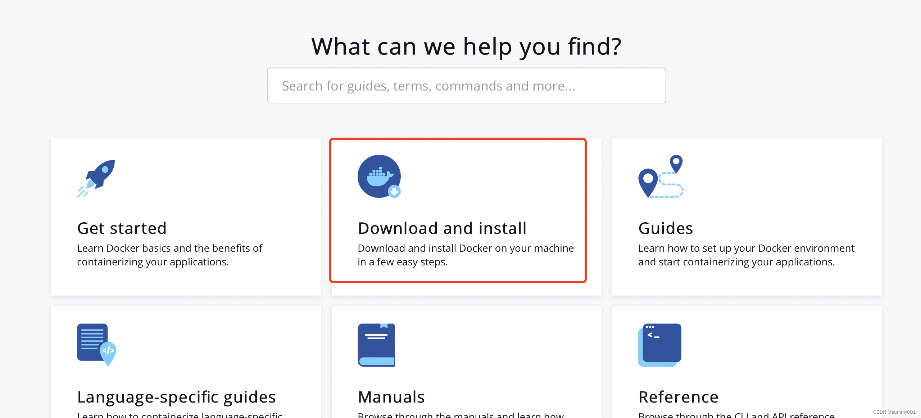Click the text "Learn how to set up your Docker environment"
This screenshot has width=921, height=418.
746,248
